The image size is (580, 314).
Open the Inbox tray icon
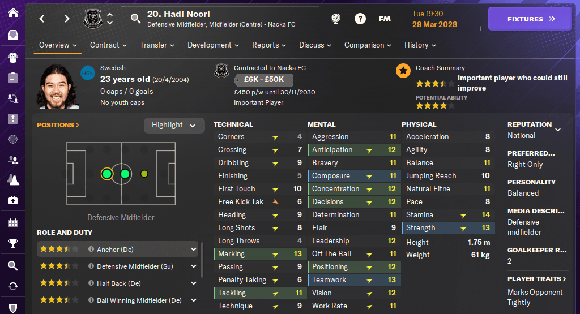(12, 35)
